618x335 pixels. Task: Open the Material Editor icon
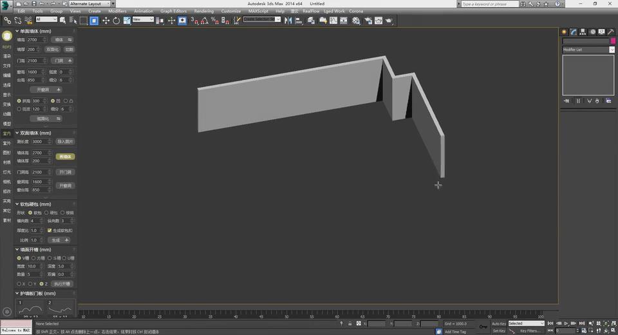click(x=356, y=21)
